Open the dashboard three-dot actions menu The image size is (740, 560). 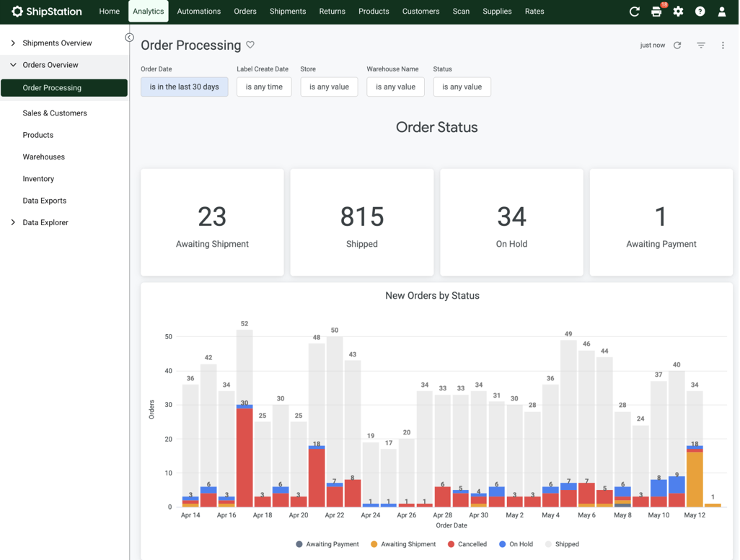[723, 45]
